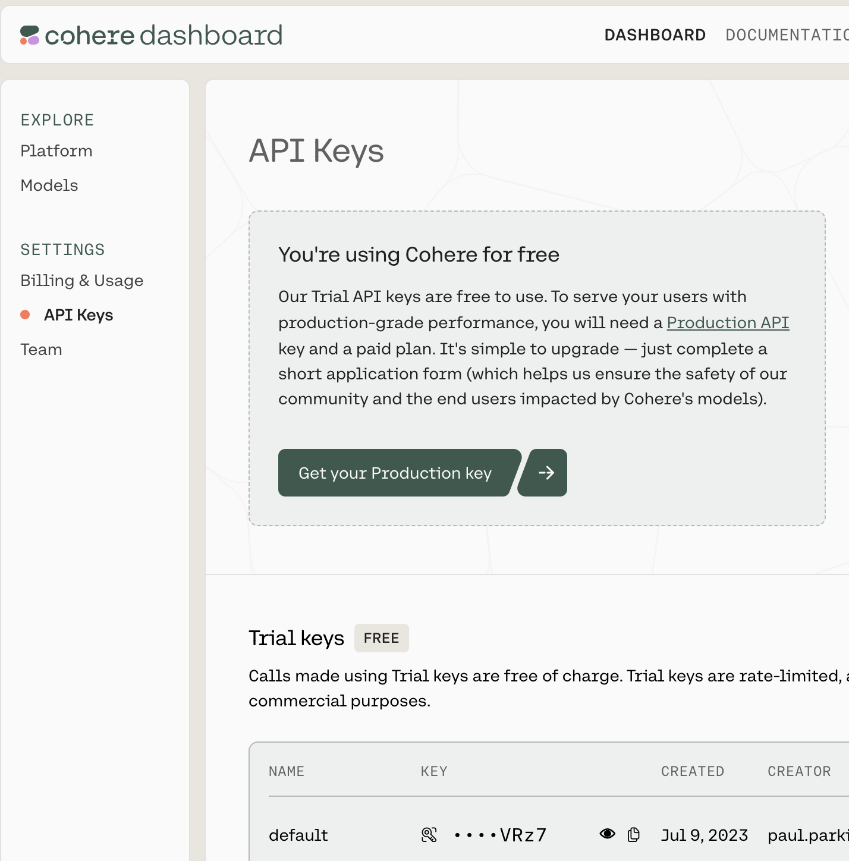Viewport: 849px width, 861px height.
Task: Open the Production API link
Action: (728, 322)
